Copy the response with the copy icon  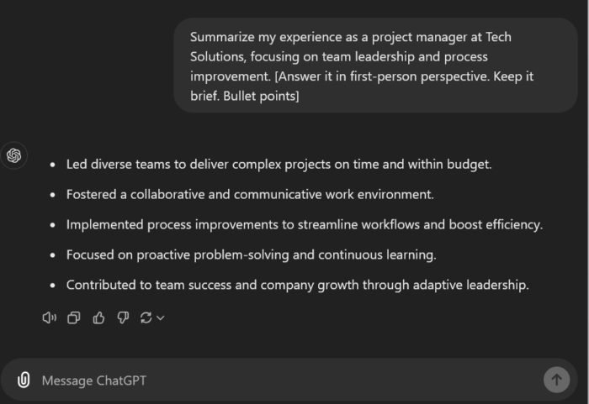click(73, 317)
